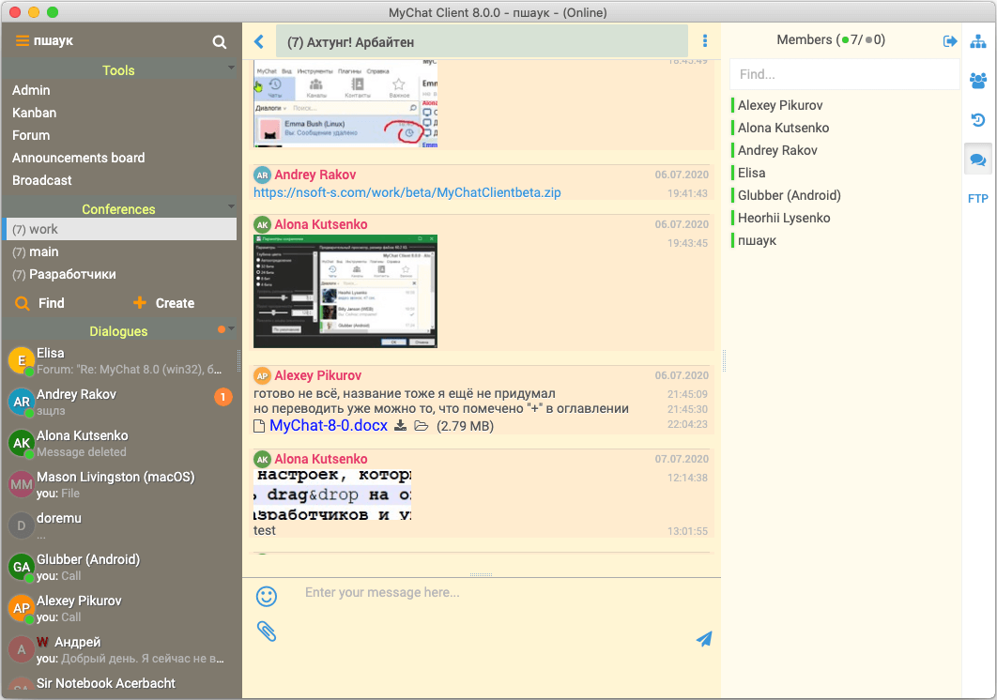
Task: Collapse the Conferences section
Action: (232, 206)
